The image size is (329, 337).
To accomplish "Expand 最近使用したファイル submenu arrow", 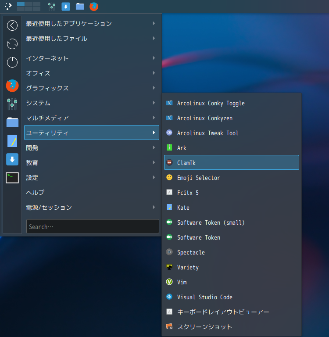I will (x=154, y=38).
